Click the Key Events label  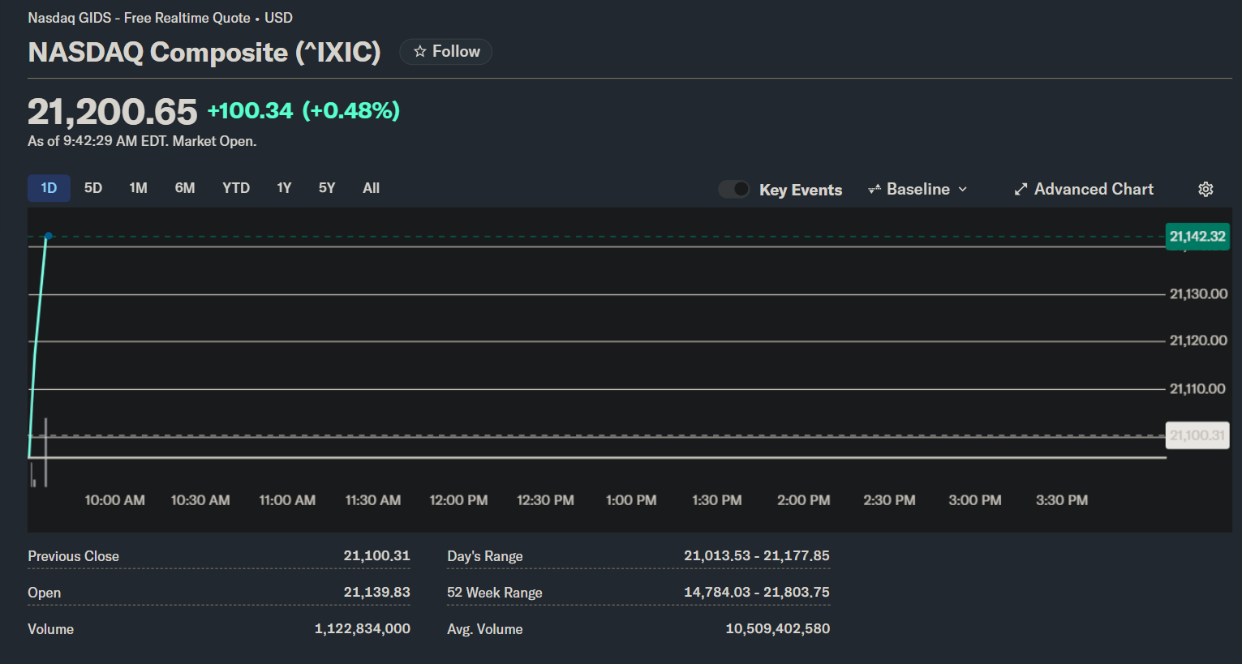tap(801, 190)
